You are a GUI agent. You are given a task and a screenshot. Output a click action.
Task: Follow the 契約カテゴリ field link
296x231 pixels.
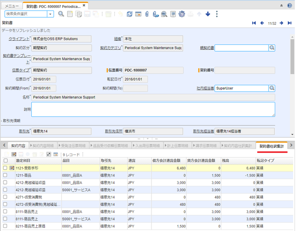click(110, 48)
